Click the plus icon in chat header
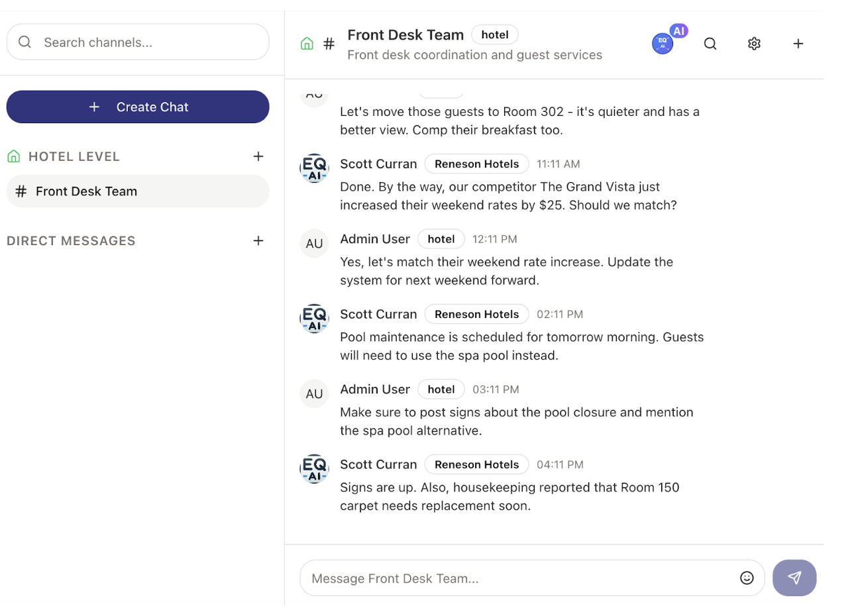This screenshot has width=848, height=616. (798, 44)
